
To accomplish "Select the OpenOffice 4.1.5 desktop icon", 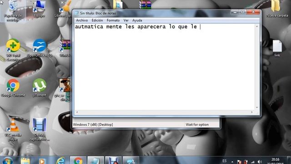I will (40, 47).
